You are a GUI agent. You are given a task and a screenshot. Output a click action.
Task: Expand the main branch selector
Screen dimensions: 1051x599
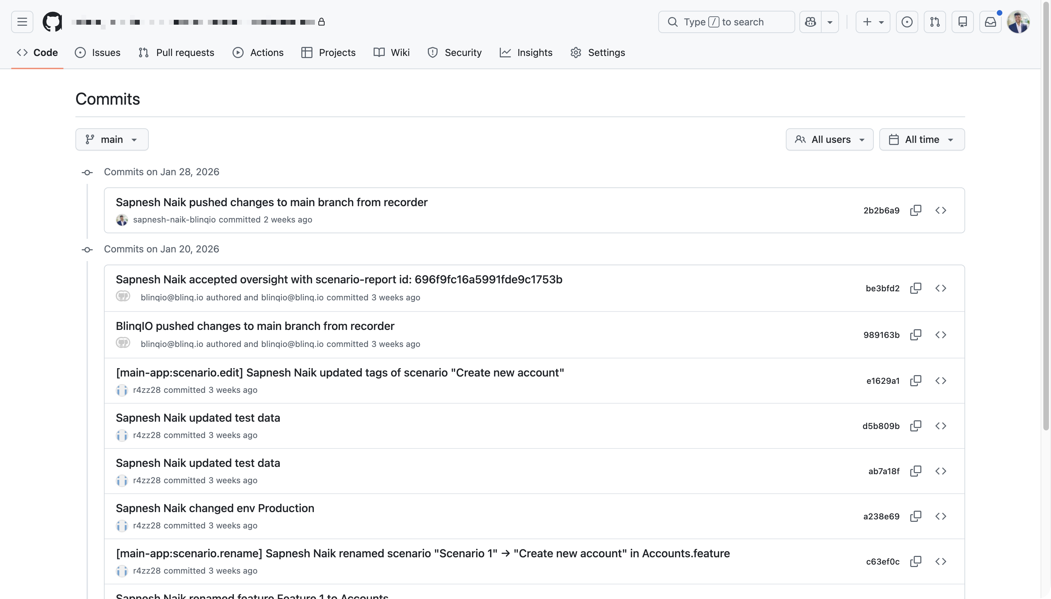pyautogui.click(x=112, y=139)
